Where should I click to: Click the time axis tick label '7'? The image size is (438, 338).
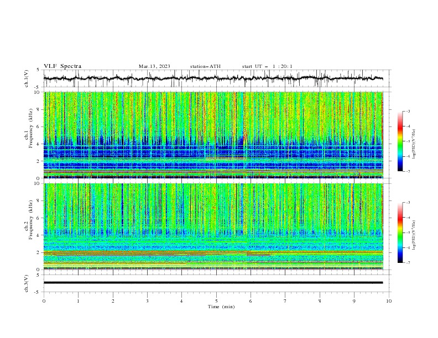[x=285, y=301]
